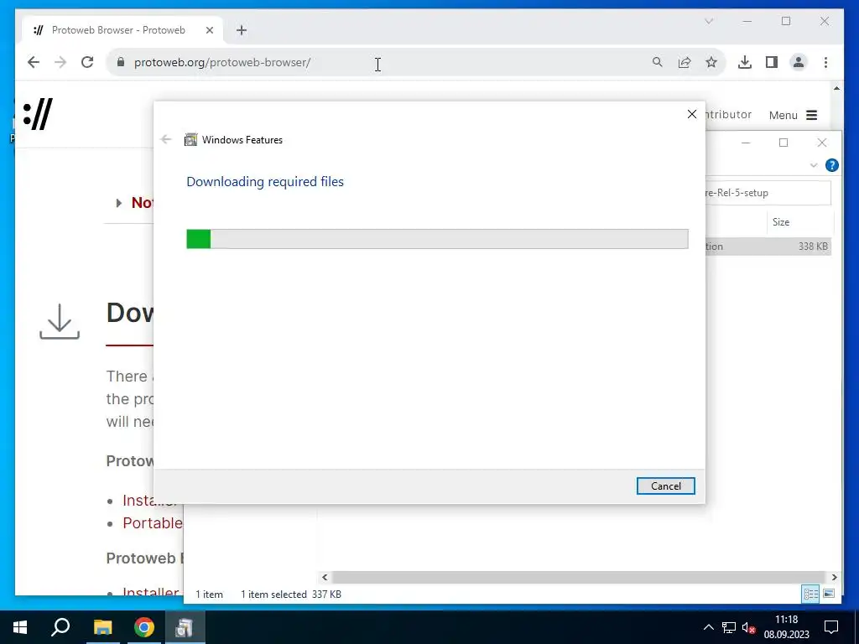Image resolution: width=859 pixels, height=644 pixels.
Task: Open Chrome three-dot menu
Action: pyautogui.click(x=825, y=62)
